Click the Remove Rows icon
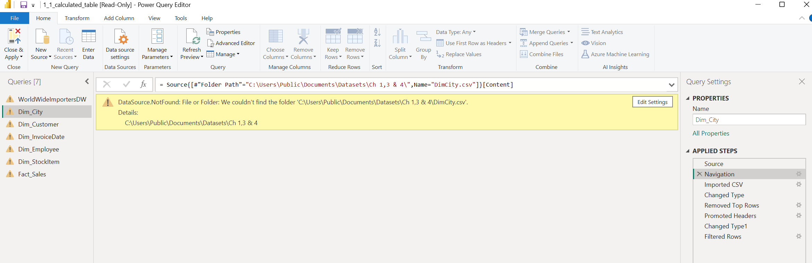The width and height of the screenshot is (812, 263). [355, 36]
